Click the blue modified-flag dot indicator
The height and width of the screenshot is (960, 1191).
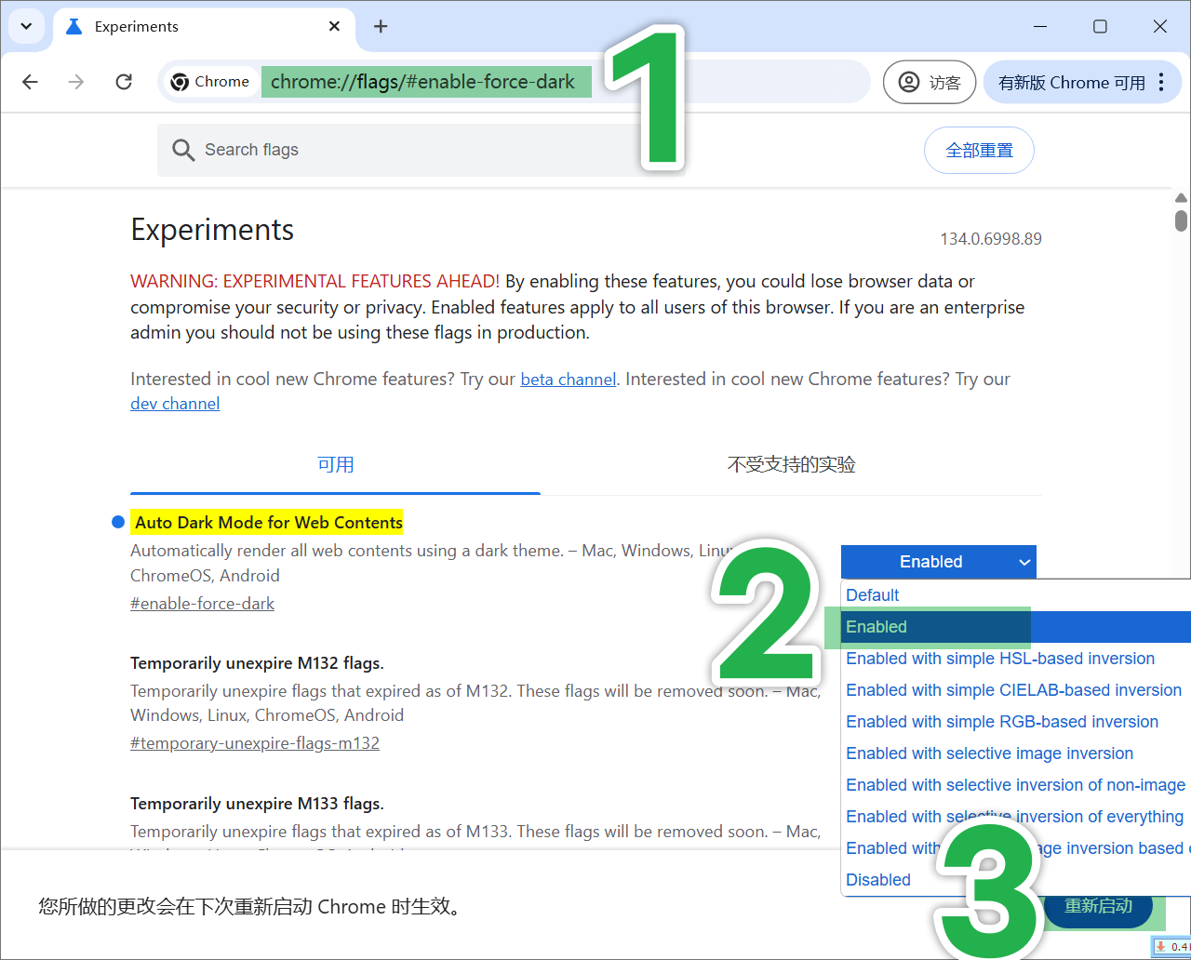coord(118,522)
